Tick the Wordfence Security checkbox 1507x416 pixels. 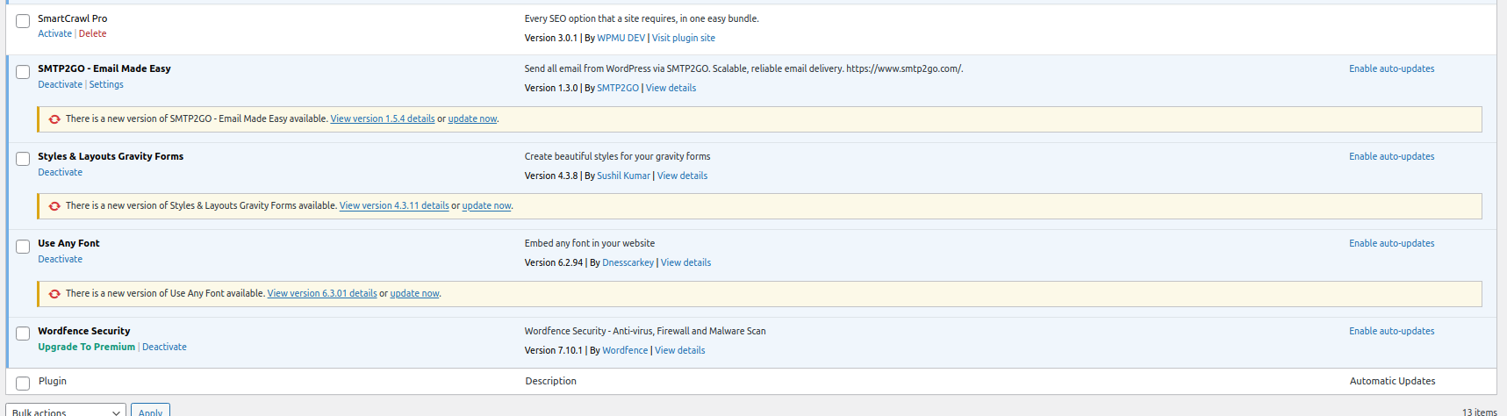[x=23, y=334]
